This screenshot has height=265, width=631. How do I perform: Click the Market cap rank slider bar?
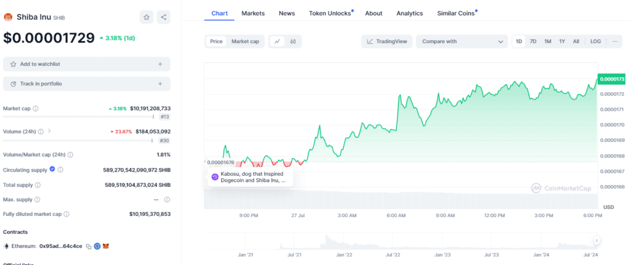pyautogui.click(x=78, y=117)
